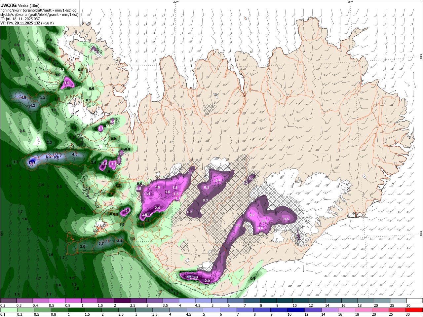The width and height of the screenshot is (423, 317).
Task: Select snow scale swatch between 8 and 9
Action: click(x=268, y=301)
